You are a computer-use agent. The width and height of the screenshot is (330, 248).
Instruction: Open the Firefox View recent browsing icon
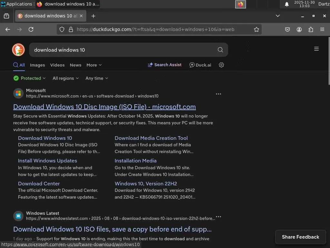point(6,16)
